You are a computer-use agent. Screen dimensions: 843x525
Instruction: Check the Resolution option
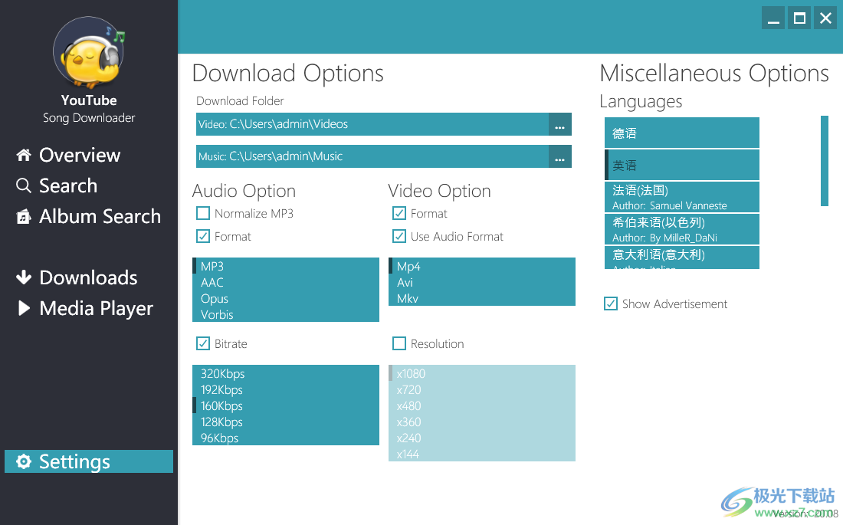point(399,343)
